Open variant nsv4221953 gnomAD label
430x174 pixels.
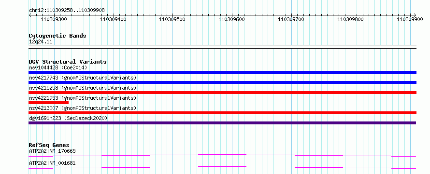[x=83, y=98]
